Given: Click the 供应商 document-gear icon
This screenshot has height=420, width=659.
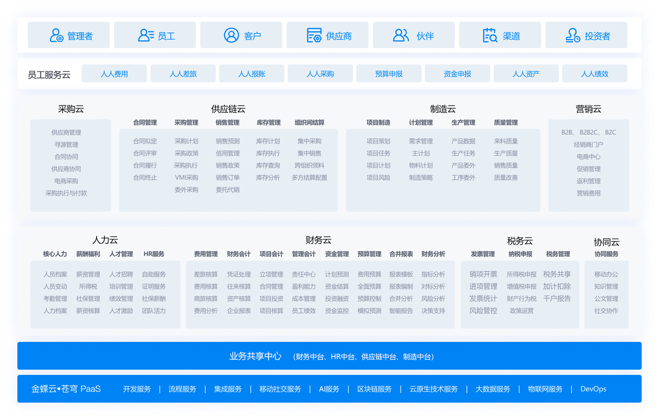Looking at the screenshot, I should 314,35.
